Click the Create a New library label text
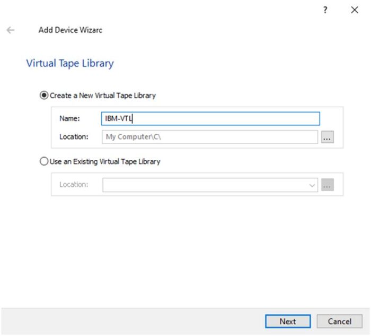Screen dimensions: 371x336 pyautogui.click(x=103, y=96)
